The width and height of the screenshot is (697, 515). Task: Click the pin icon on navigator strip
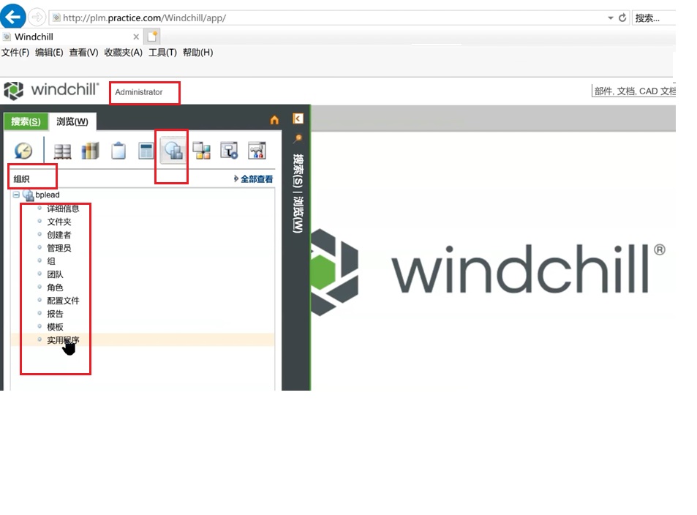click(298, 139)
